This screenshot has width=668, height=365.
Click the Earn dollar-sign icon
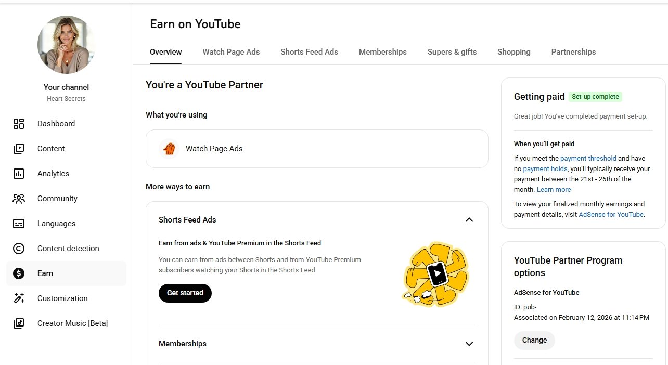coord(19,273)
